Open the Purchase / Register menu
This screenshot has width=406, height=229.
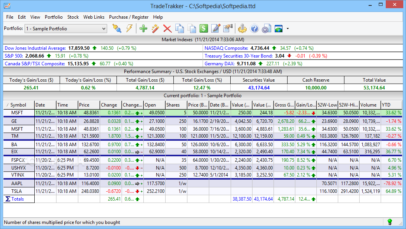coord(129,17)
